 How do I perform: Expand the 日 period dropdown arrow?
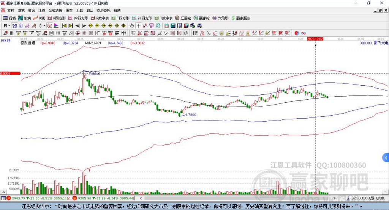9,26
